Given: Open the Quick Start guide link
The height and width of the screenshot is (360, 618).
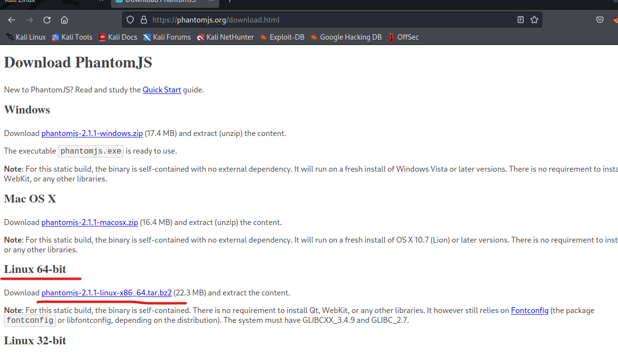Looking at the screenshot, I should (x=162, y=90).
